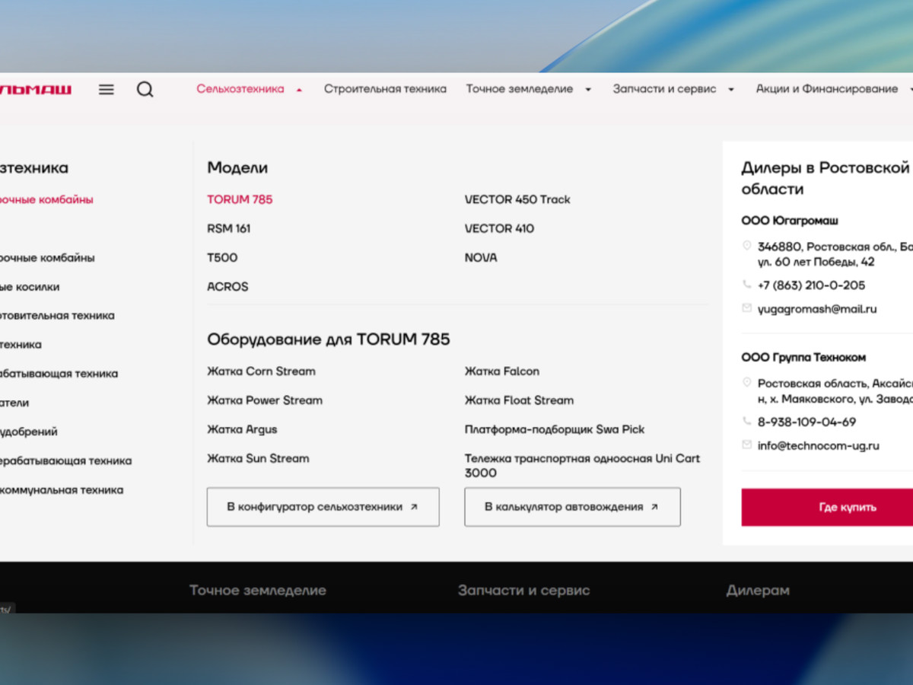
Task: Open the Жатка Corn Stream link
Action: click(x=261, y=371)
